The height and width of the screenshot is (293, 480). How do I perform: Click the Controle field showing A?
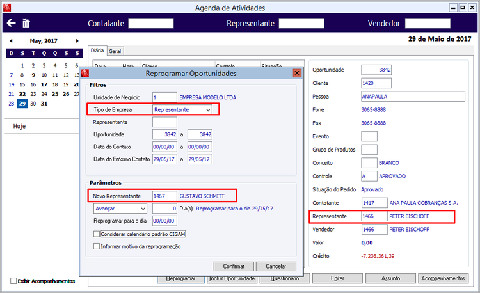(x=369, y=176)
